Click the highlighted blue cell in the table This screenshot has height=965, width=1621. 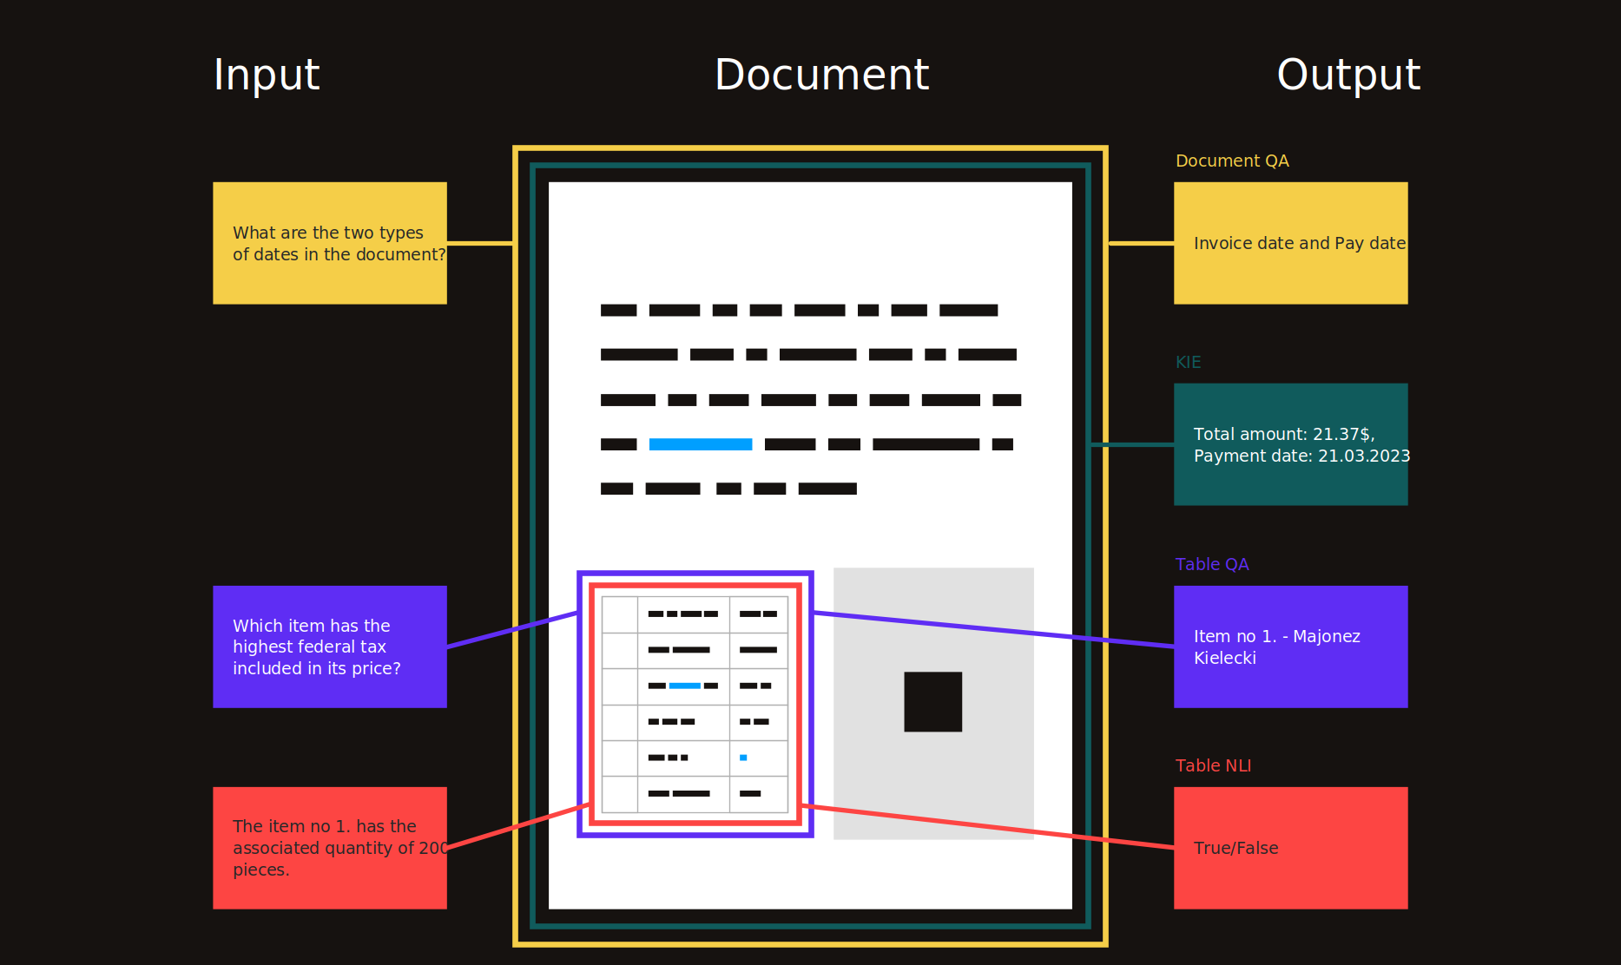tap(684, 686)
